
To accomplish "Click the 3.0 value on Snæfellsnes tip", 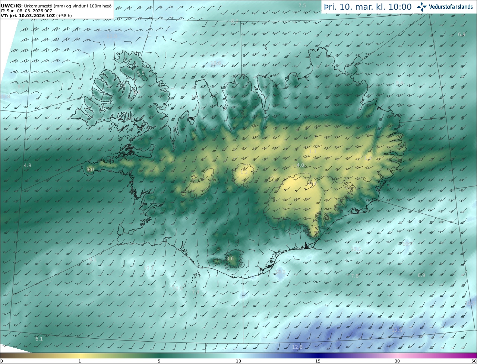I will click(90, 169).
